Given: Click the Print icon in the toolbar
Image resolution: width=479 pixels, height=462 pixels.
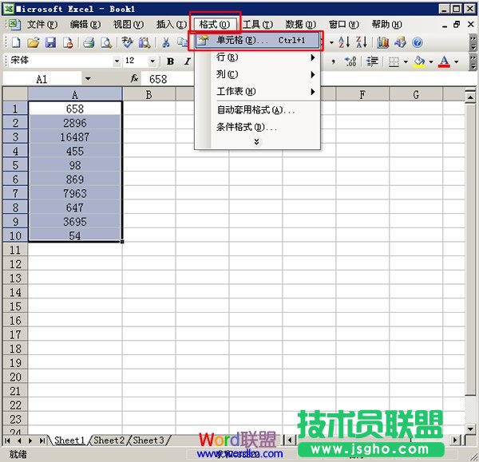Looking at the screenshot, I should [89, 42].
